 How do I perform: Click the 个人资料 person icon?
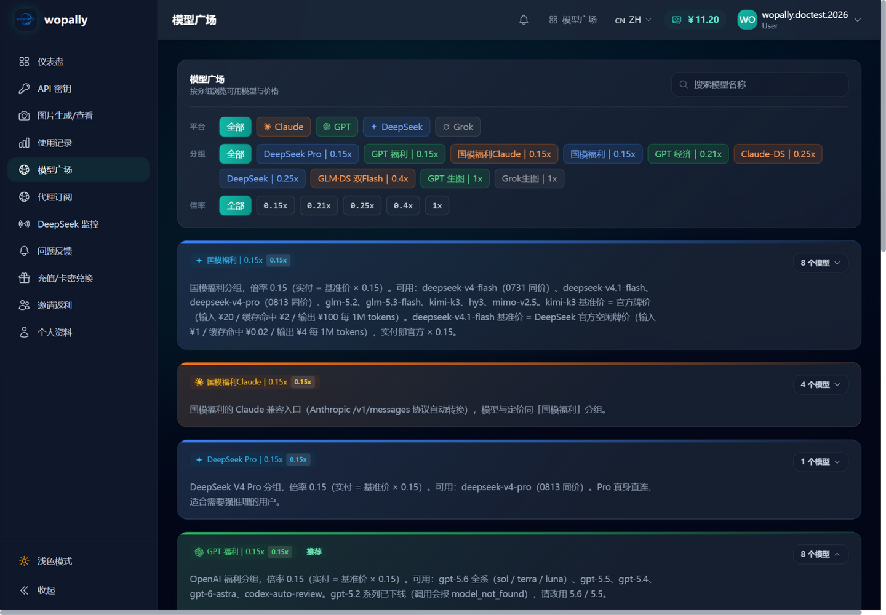click(24, 332)
